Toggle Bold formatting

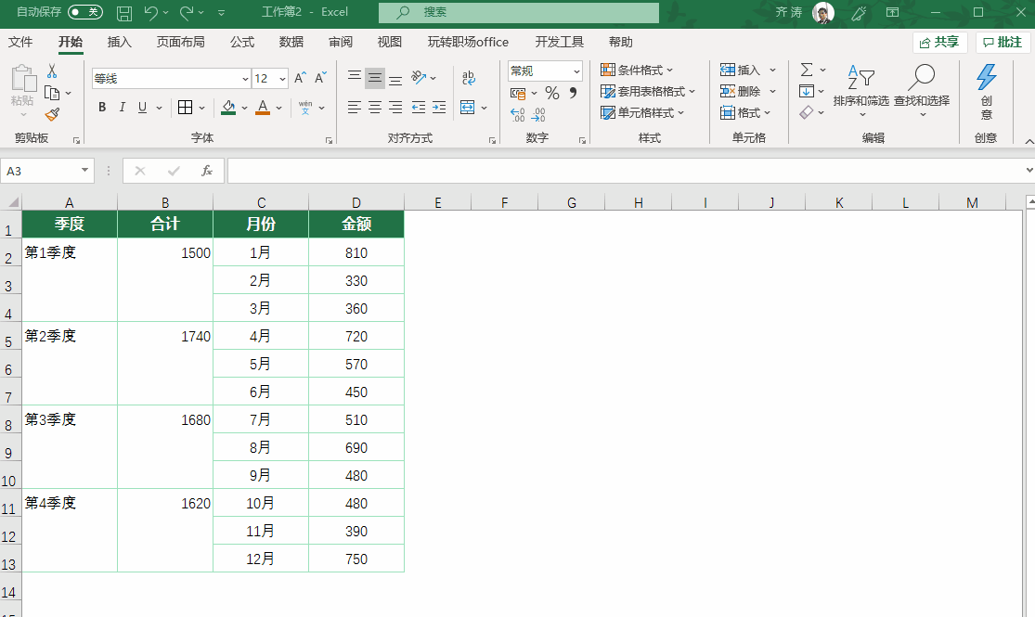click(x=102, y=108)
